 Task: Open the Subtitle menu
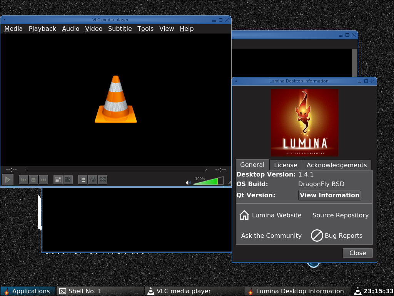pyautogui.click(x=120, y=29)
